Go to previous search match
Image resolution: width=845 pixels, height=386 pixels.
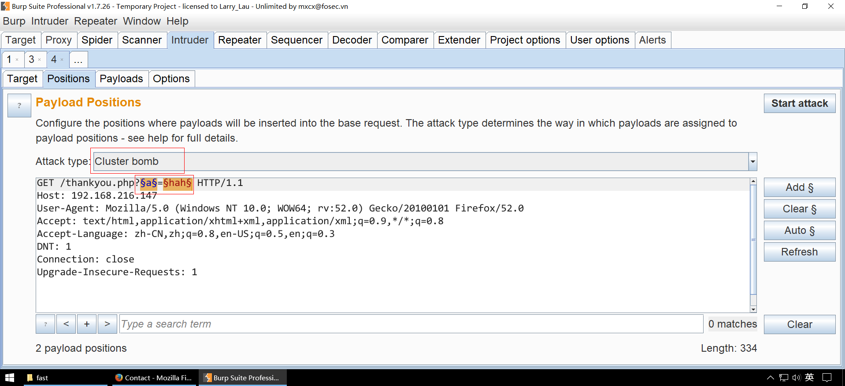tap(66, 324)
